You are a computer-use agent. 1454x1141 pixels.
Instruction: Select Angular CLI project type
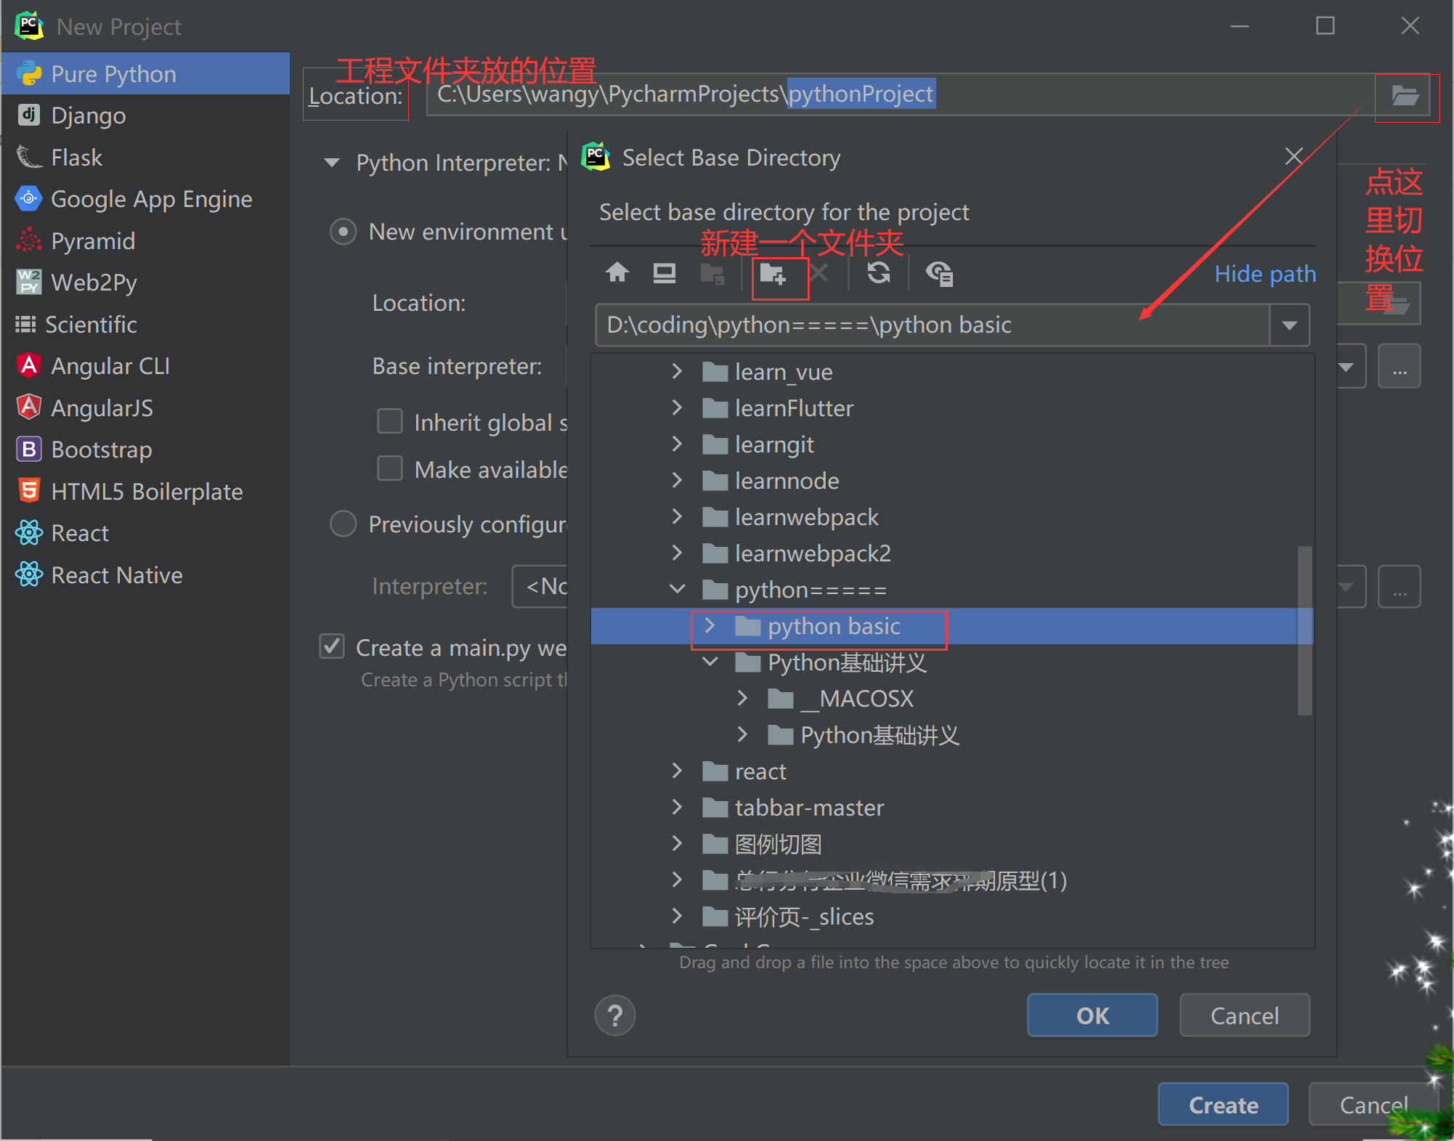145,366
